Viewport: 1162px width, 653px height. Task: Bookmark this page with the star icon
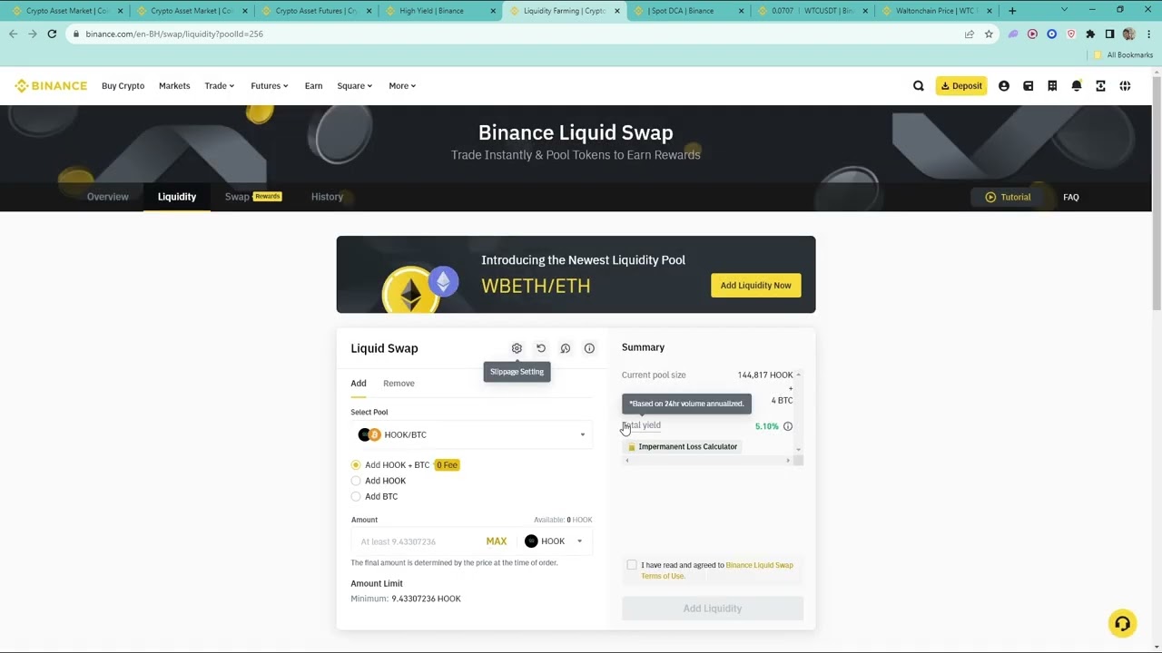click(989, 34)
